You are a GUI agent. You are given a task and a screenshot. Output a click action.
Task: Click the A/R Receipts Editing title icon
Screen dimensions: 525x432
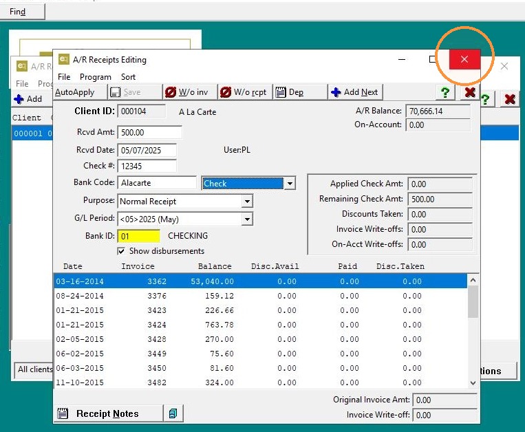(x=63, y=59)
